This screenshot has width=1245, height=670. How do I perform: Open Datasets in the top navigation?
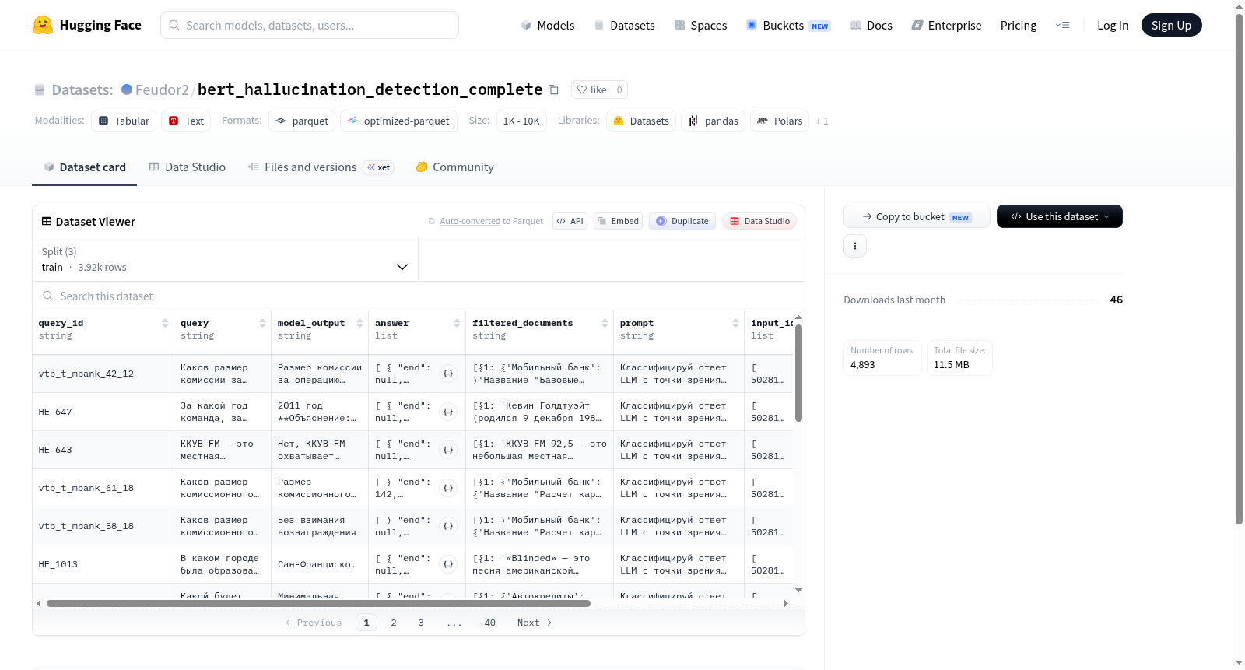625,25
